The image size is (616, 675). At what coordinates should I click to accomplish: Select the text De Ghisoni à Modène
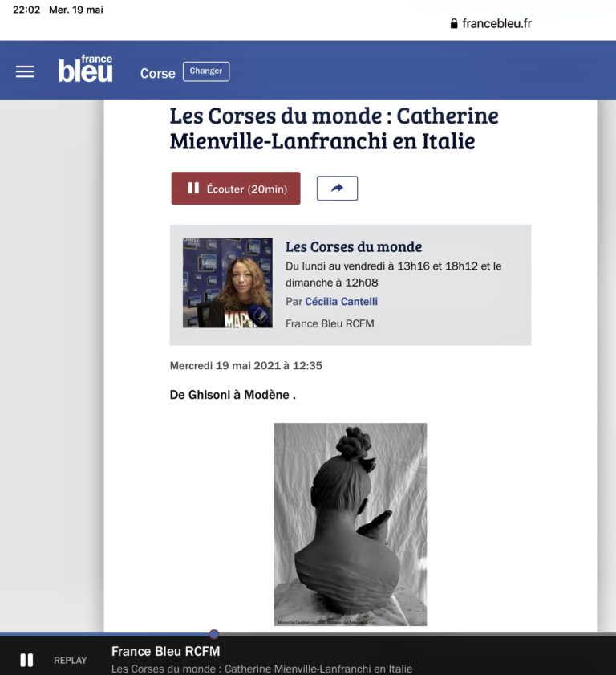coord(233,395)
